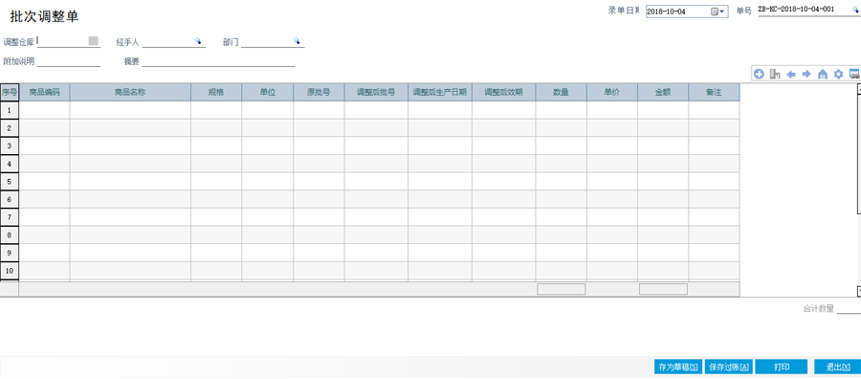Click the right arrow next-record icon
Screen dimensions: 861x379
point(806,74)
